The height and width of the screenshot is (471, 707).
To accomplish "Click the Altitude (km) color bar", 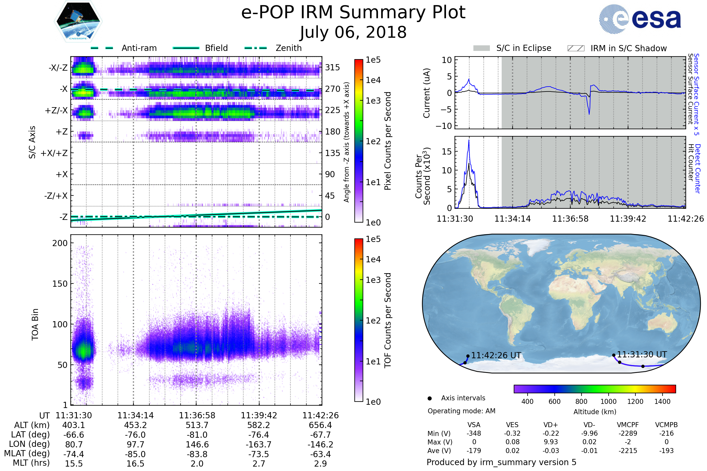I will click(594, 389).
